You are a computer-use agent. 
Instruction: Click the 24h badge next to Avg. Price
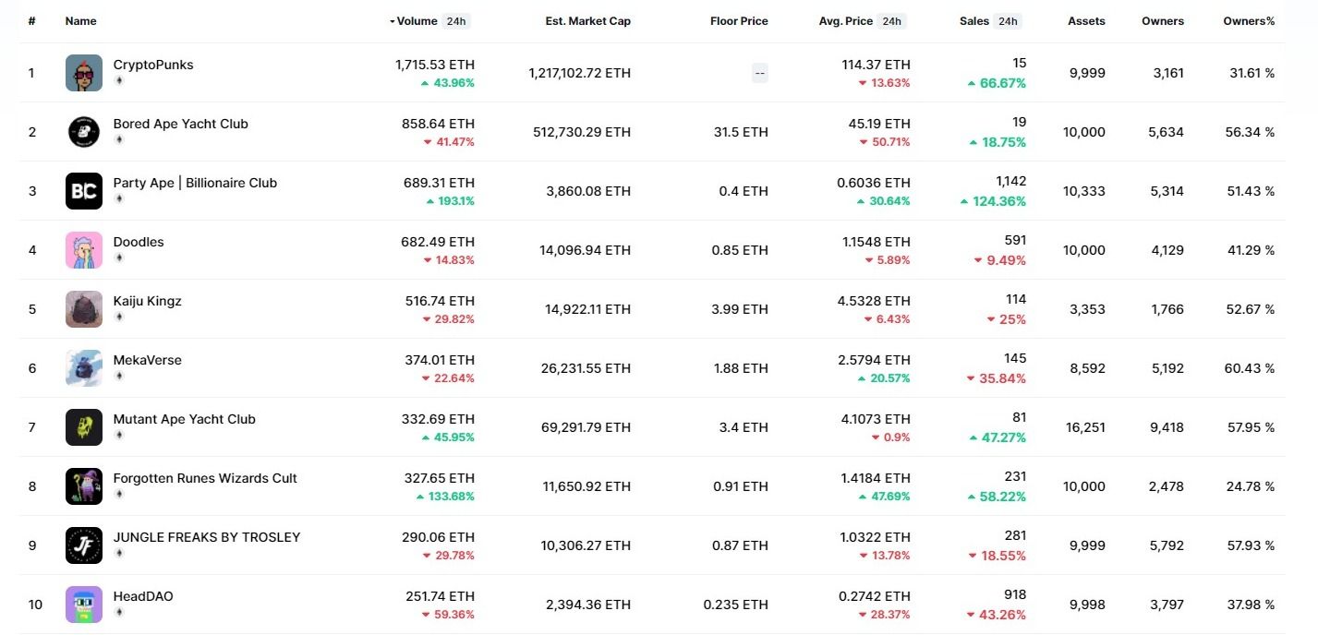tap(891, 21)
